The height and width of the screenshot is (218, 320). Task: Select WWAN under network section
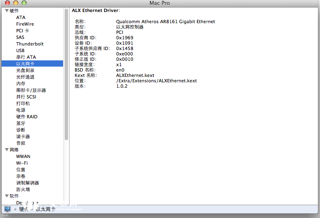pyautogui.click(x=23, y=156)
